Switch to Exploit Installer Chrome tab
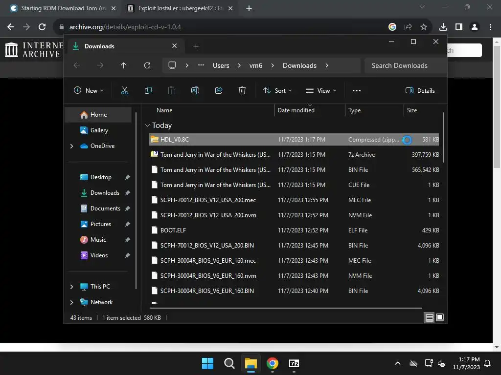The image size is (501, 375). pyautogui.click(x=180, y=8)
